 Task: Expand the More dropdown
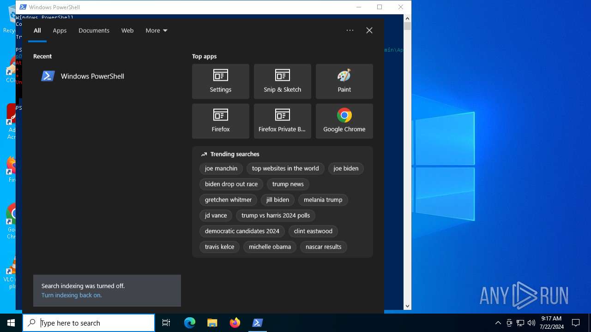(x=157, y=30)
